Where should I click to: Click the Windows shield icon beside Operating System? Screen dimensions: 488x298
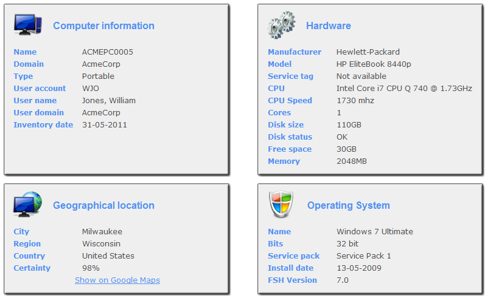pos(281,204)
